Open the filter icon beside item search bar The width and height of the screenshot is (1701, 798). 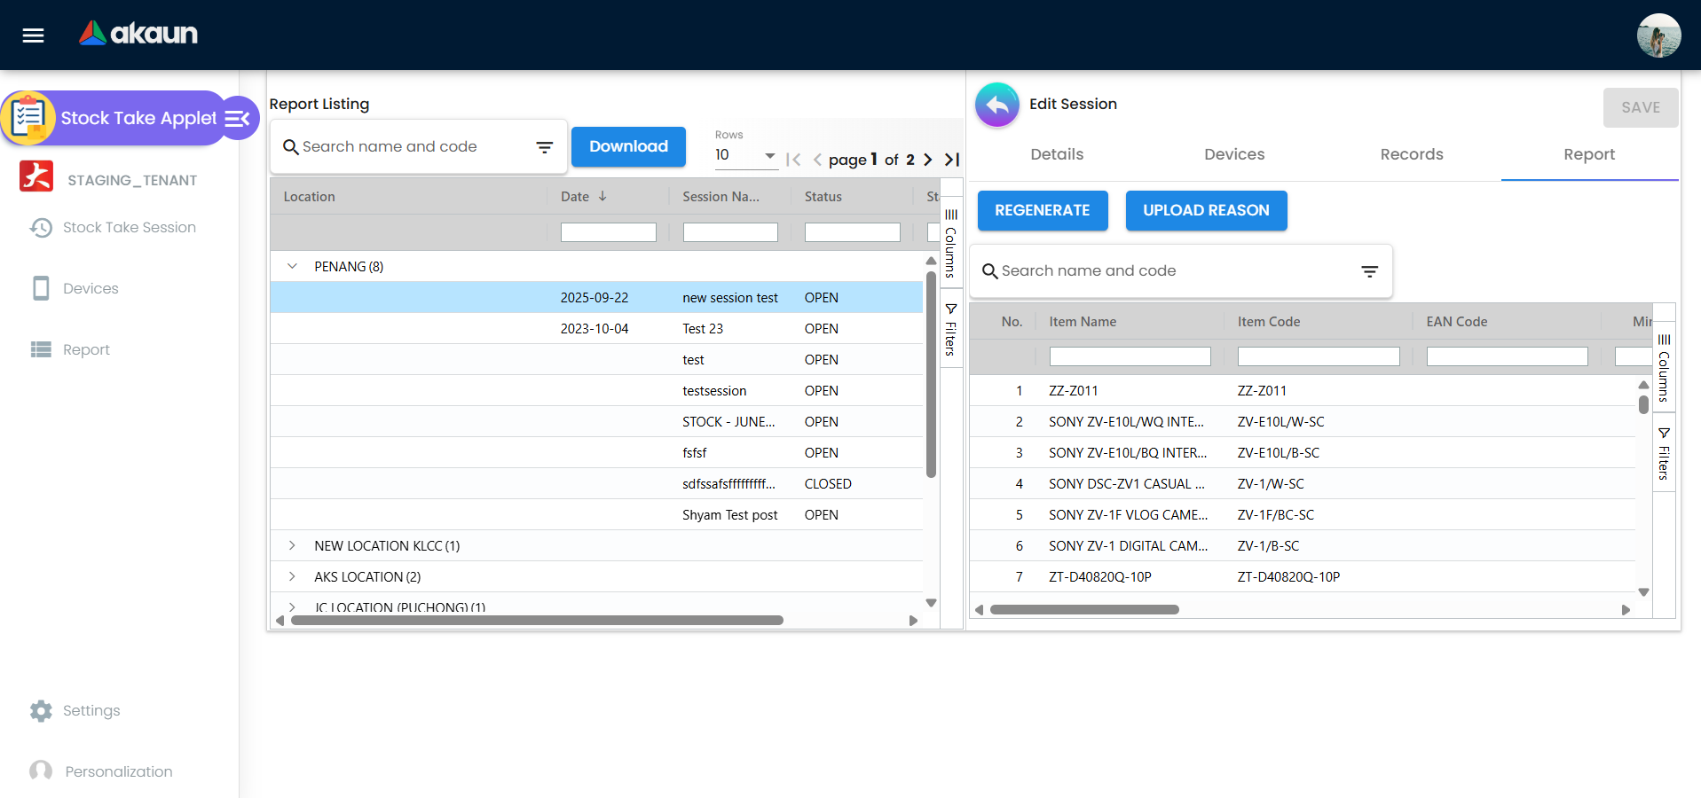(1369, 270)
